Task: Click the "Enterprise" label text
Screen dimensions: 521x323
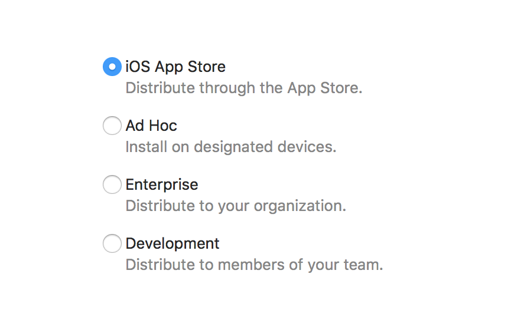Action: (x=162, y=184)
